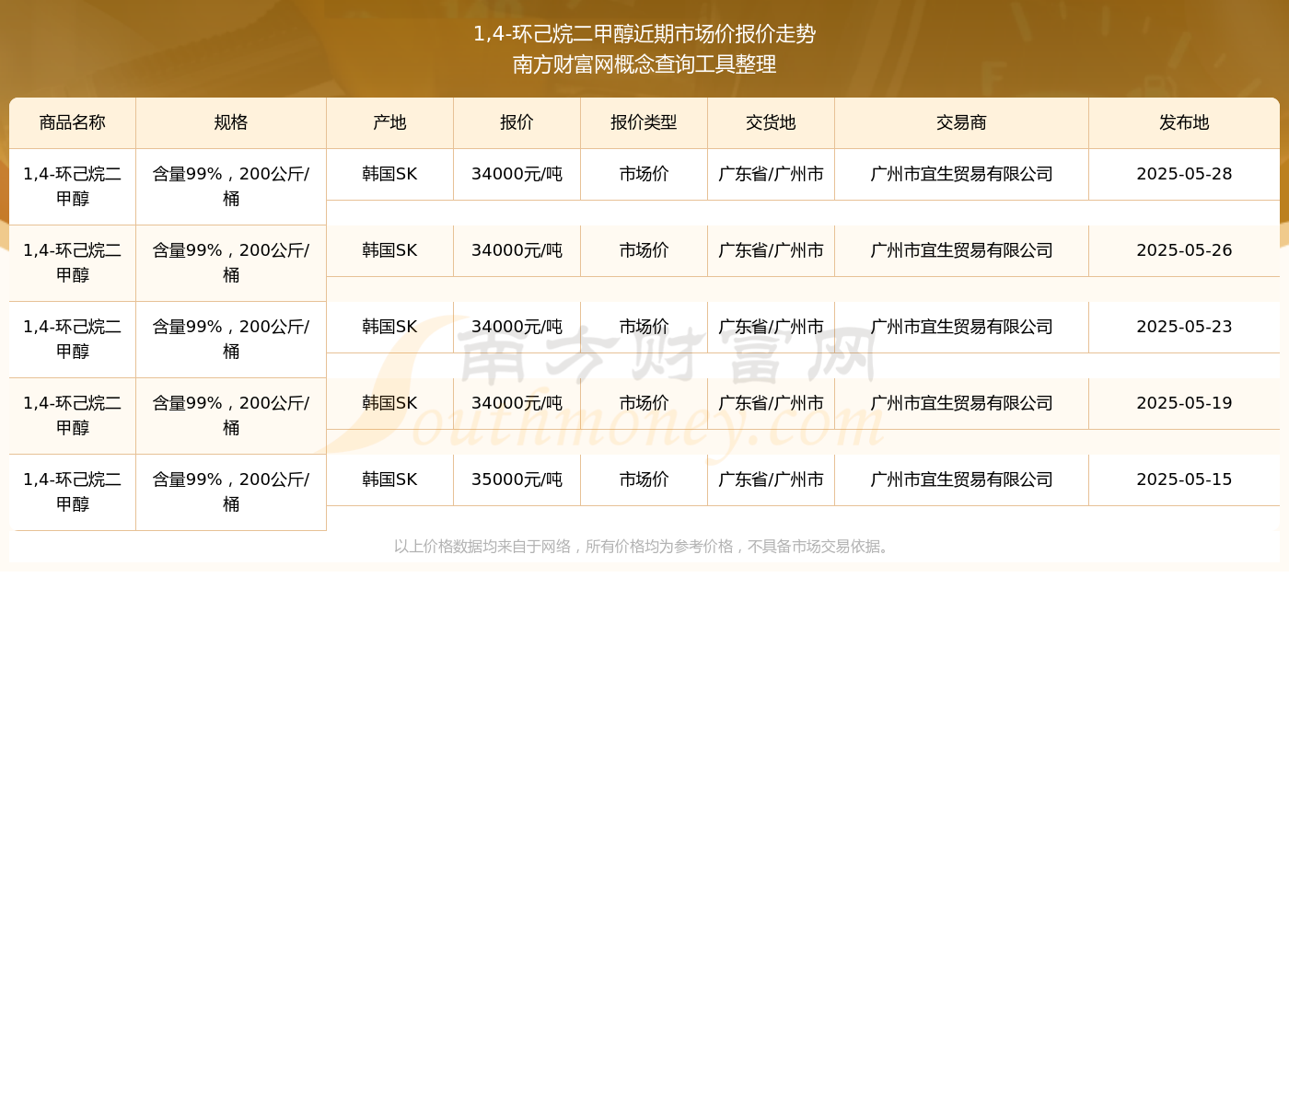Click 34000元/吨 in the 2025-05-28 row
The width and height of the screenshot is (1289, 1109).
[517, 174]
